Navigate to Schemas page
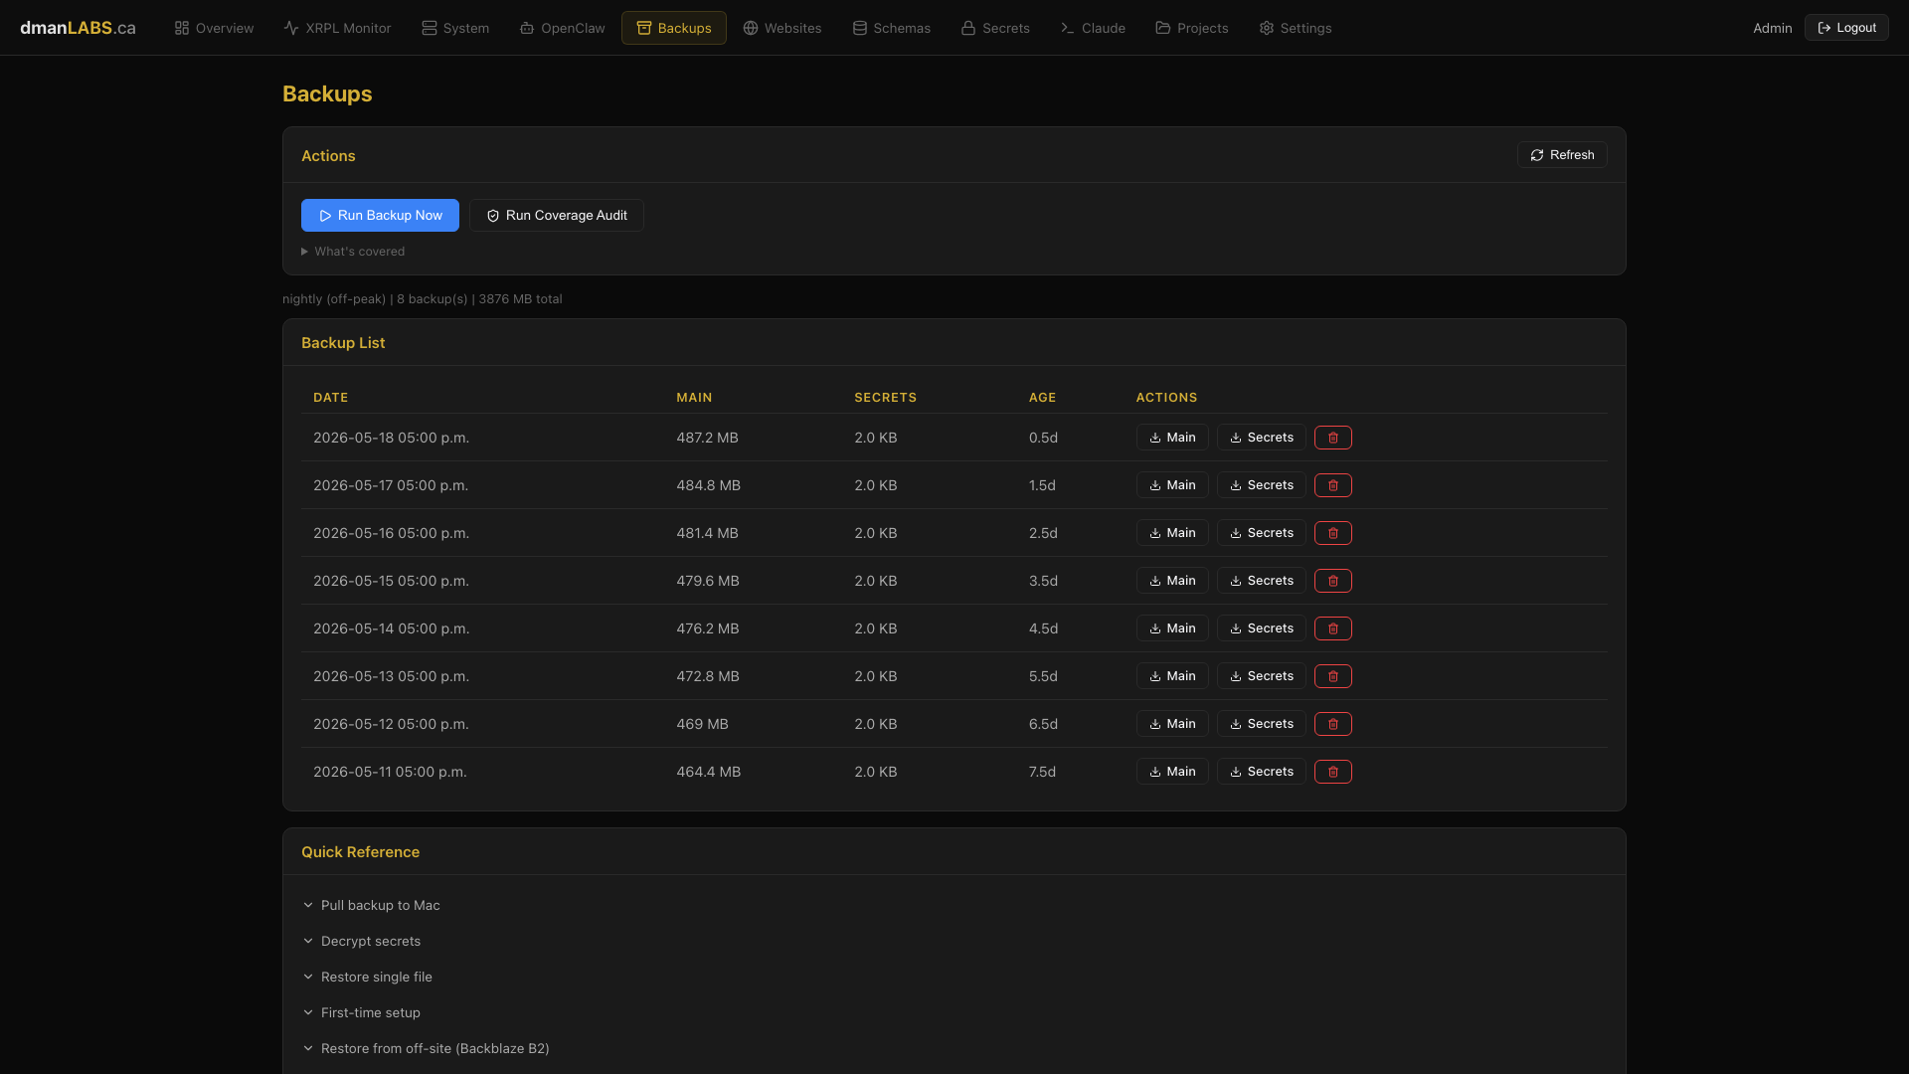Screen dimensions: 1909x1074 click(892, 28)
